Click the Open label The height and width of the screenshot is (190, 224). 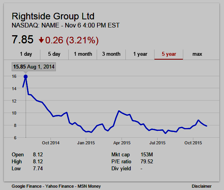point(18,155)
